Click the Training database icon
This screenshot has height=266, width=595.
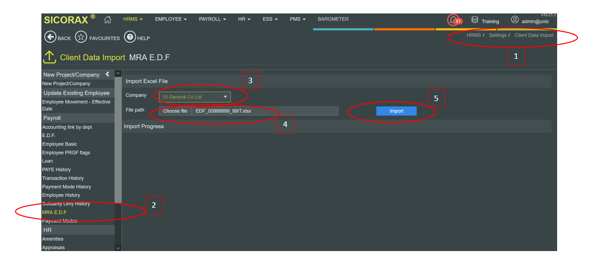point(474,20)
